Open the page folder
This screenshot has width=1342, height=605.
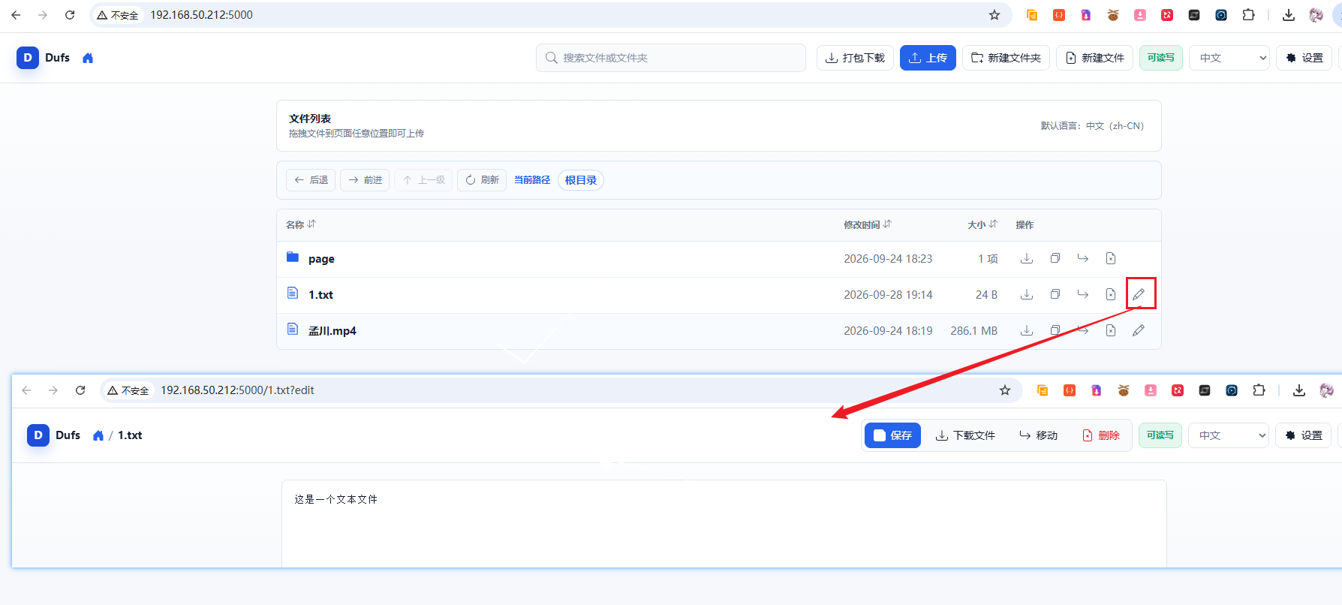point(321,259)
